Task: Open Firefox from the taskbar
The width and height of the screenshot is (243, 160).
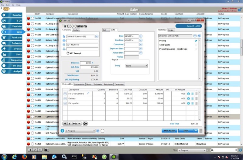Action: (24, 157)
